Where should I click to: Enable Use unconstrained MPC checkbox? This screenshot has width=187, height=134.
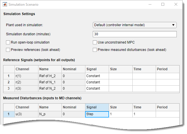pos(95,42)
